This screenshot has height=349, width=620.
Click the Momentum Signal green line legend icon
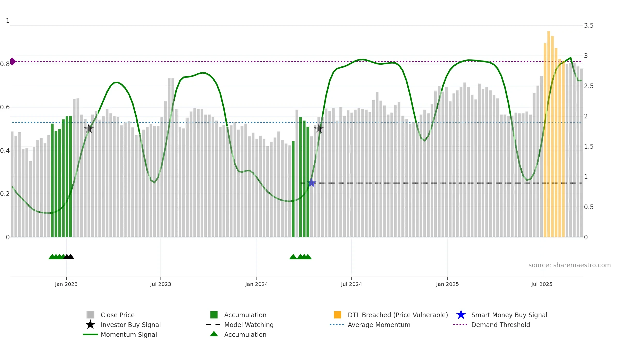pos(90,335)
